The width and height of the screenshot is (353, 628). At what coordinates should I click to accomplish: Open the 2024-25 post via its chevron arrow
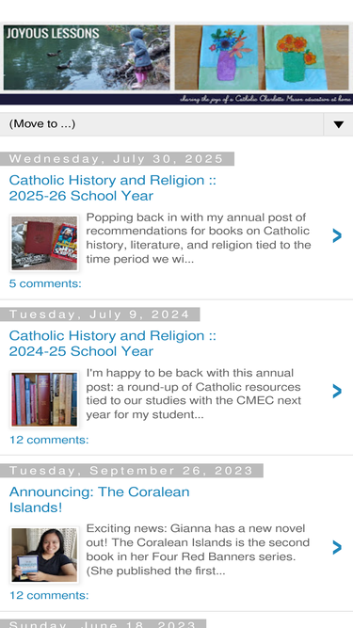[x=337, y=392]
